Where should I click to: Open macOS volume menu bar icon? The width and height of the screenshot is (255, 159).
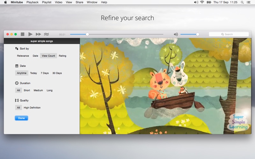(196, 2)
